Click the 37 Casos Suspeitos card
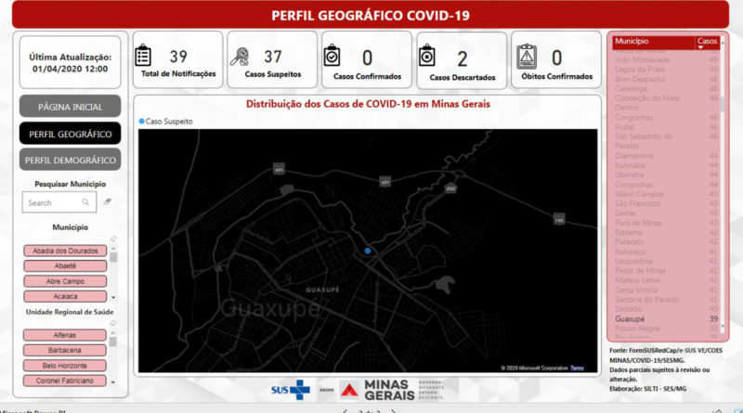Screen dimensions: 743x413 coord(272,59)
